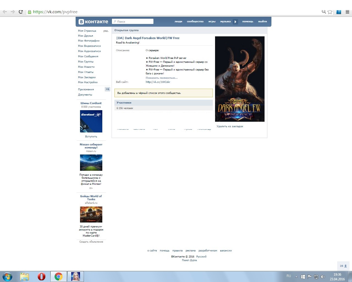
Task: Click Удалить из закладок
Action: point(230,126)
